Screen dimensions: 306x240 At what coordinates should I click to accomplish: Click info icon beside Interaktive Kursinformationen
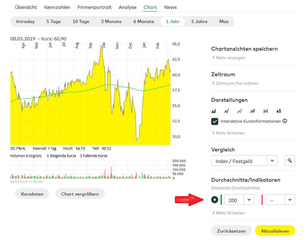click(x=285, y=121)
